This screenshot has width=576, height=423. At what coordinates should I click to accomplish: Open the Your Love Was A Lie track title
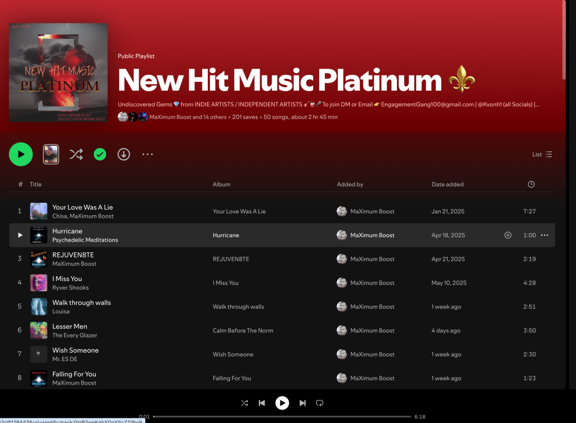(x=83, y=207)
